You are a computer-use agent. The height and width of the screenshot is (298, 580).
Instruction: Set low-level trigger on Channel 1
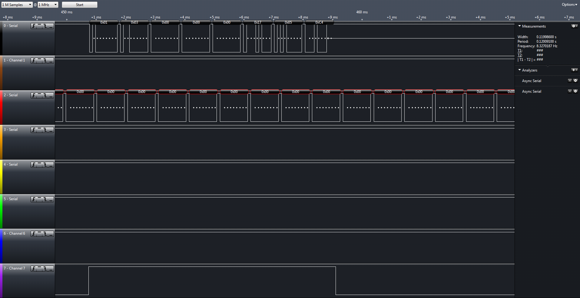51,61
